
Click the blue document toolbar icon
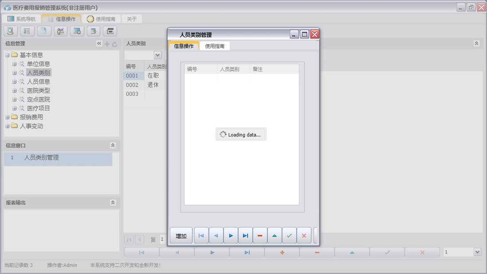43,31
